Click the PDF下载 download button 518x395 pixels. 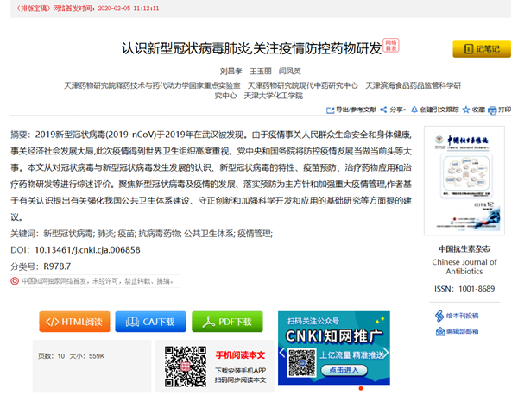click(227, 322)
